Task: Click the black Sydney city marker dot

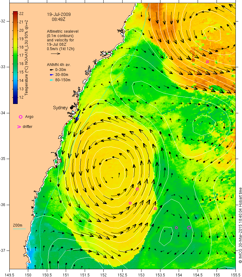Action: coord(71,108)
